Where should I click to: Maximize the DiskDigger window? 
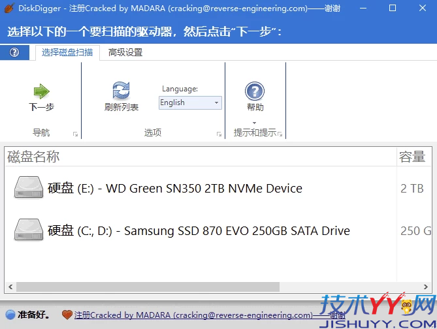[393, 8]
